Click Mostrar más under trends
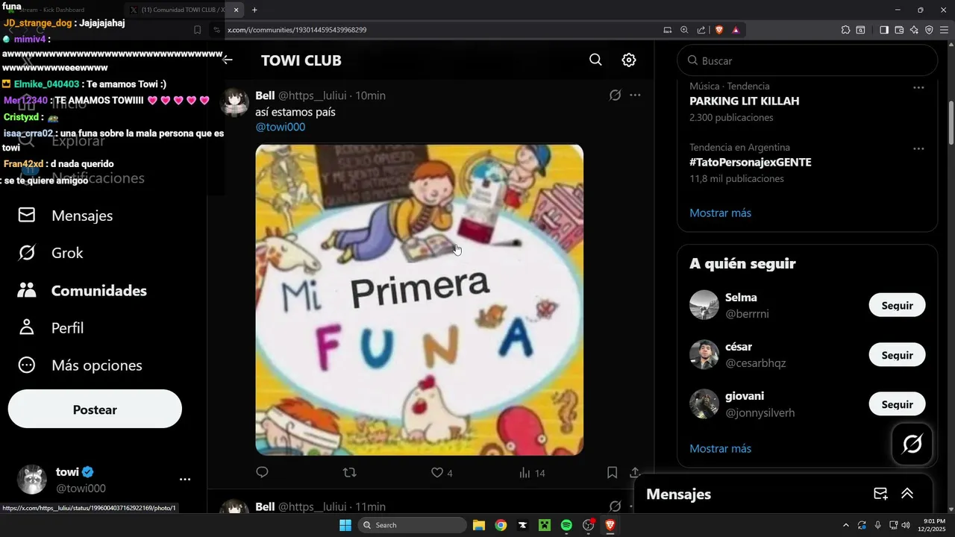 coord(720,213)
